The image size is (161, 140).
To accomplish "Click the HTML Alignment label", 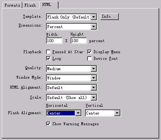I will [x=26, y=88].
